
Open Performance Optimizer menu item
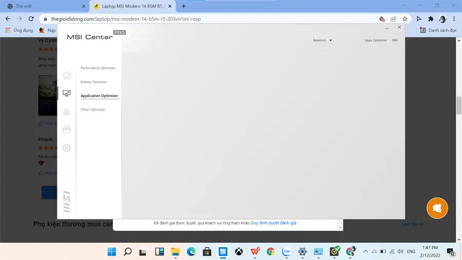[x=98, y=68]
